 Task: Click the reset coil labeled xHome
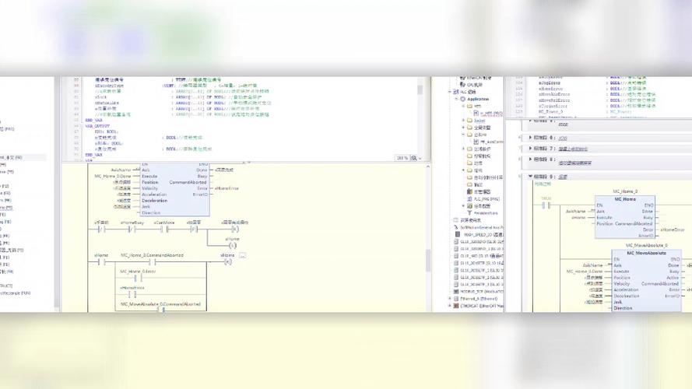[228, 262]
